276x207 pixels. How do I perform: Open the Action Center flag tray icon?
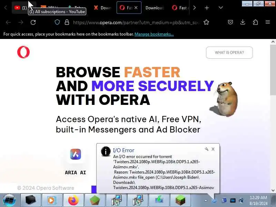(224, 200)
